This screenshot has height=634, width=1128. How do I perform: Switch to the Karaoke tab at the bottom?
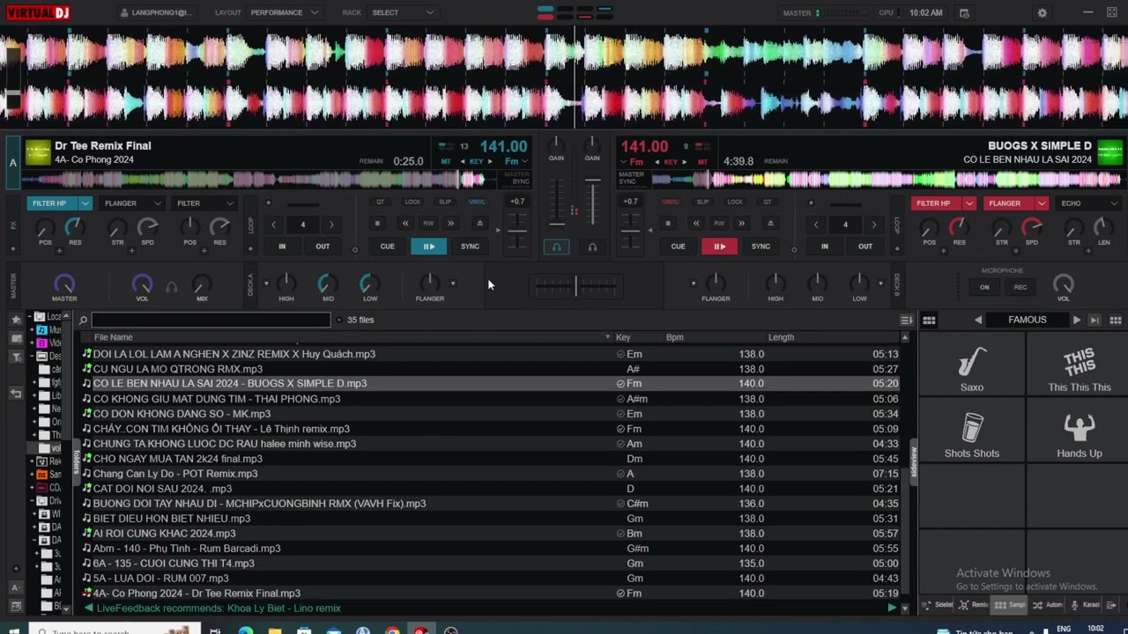pos(1086,605)
